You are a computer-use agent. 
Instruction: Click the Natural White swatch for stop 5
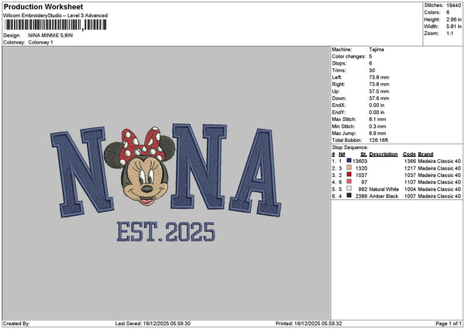tap(349, 189)
